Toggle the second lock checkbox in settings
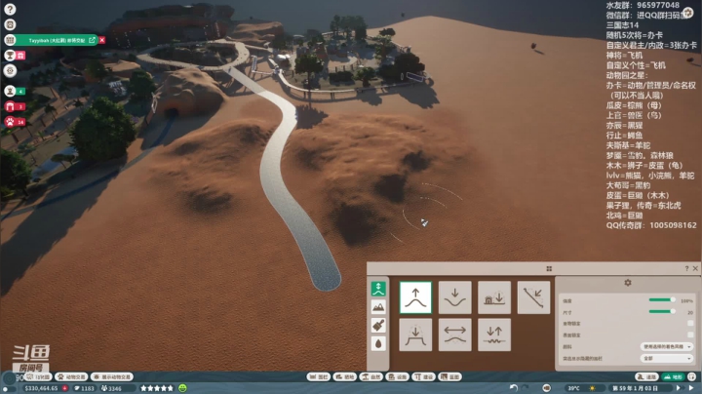The width and height of the screenshot is (702, 394). pos(690,335)
